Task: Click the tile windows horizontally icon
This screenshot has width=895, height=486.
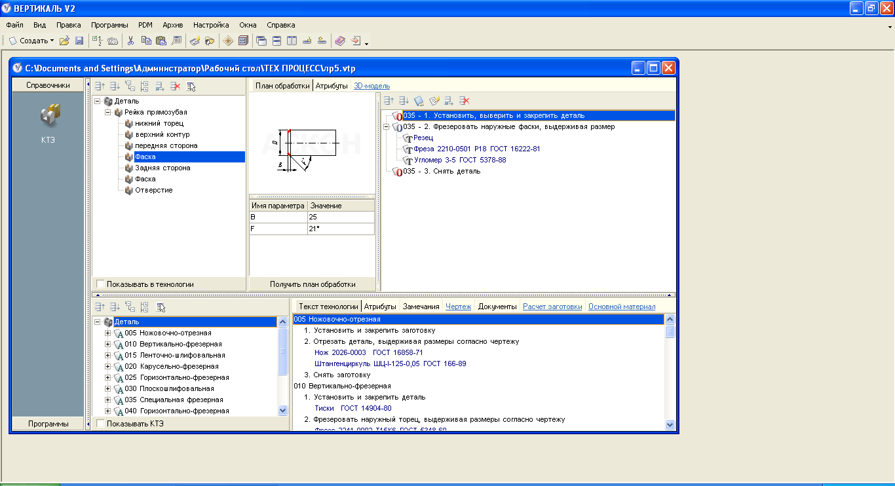Action: coord(276,41)
